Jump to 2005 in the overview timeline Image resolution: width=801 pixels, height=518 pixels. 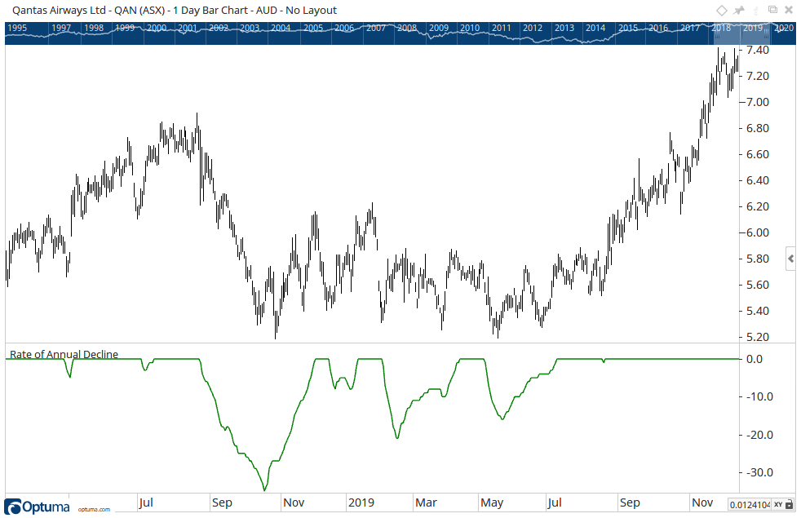[313, 28]
